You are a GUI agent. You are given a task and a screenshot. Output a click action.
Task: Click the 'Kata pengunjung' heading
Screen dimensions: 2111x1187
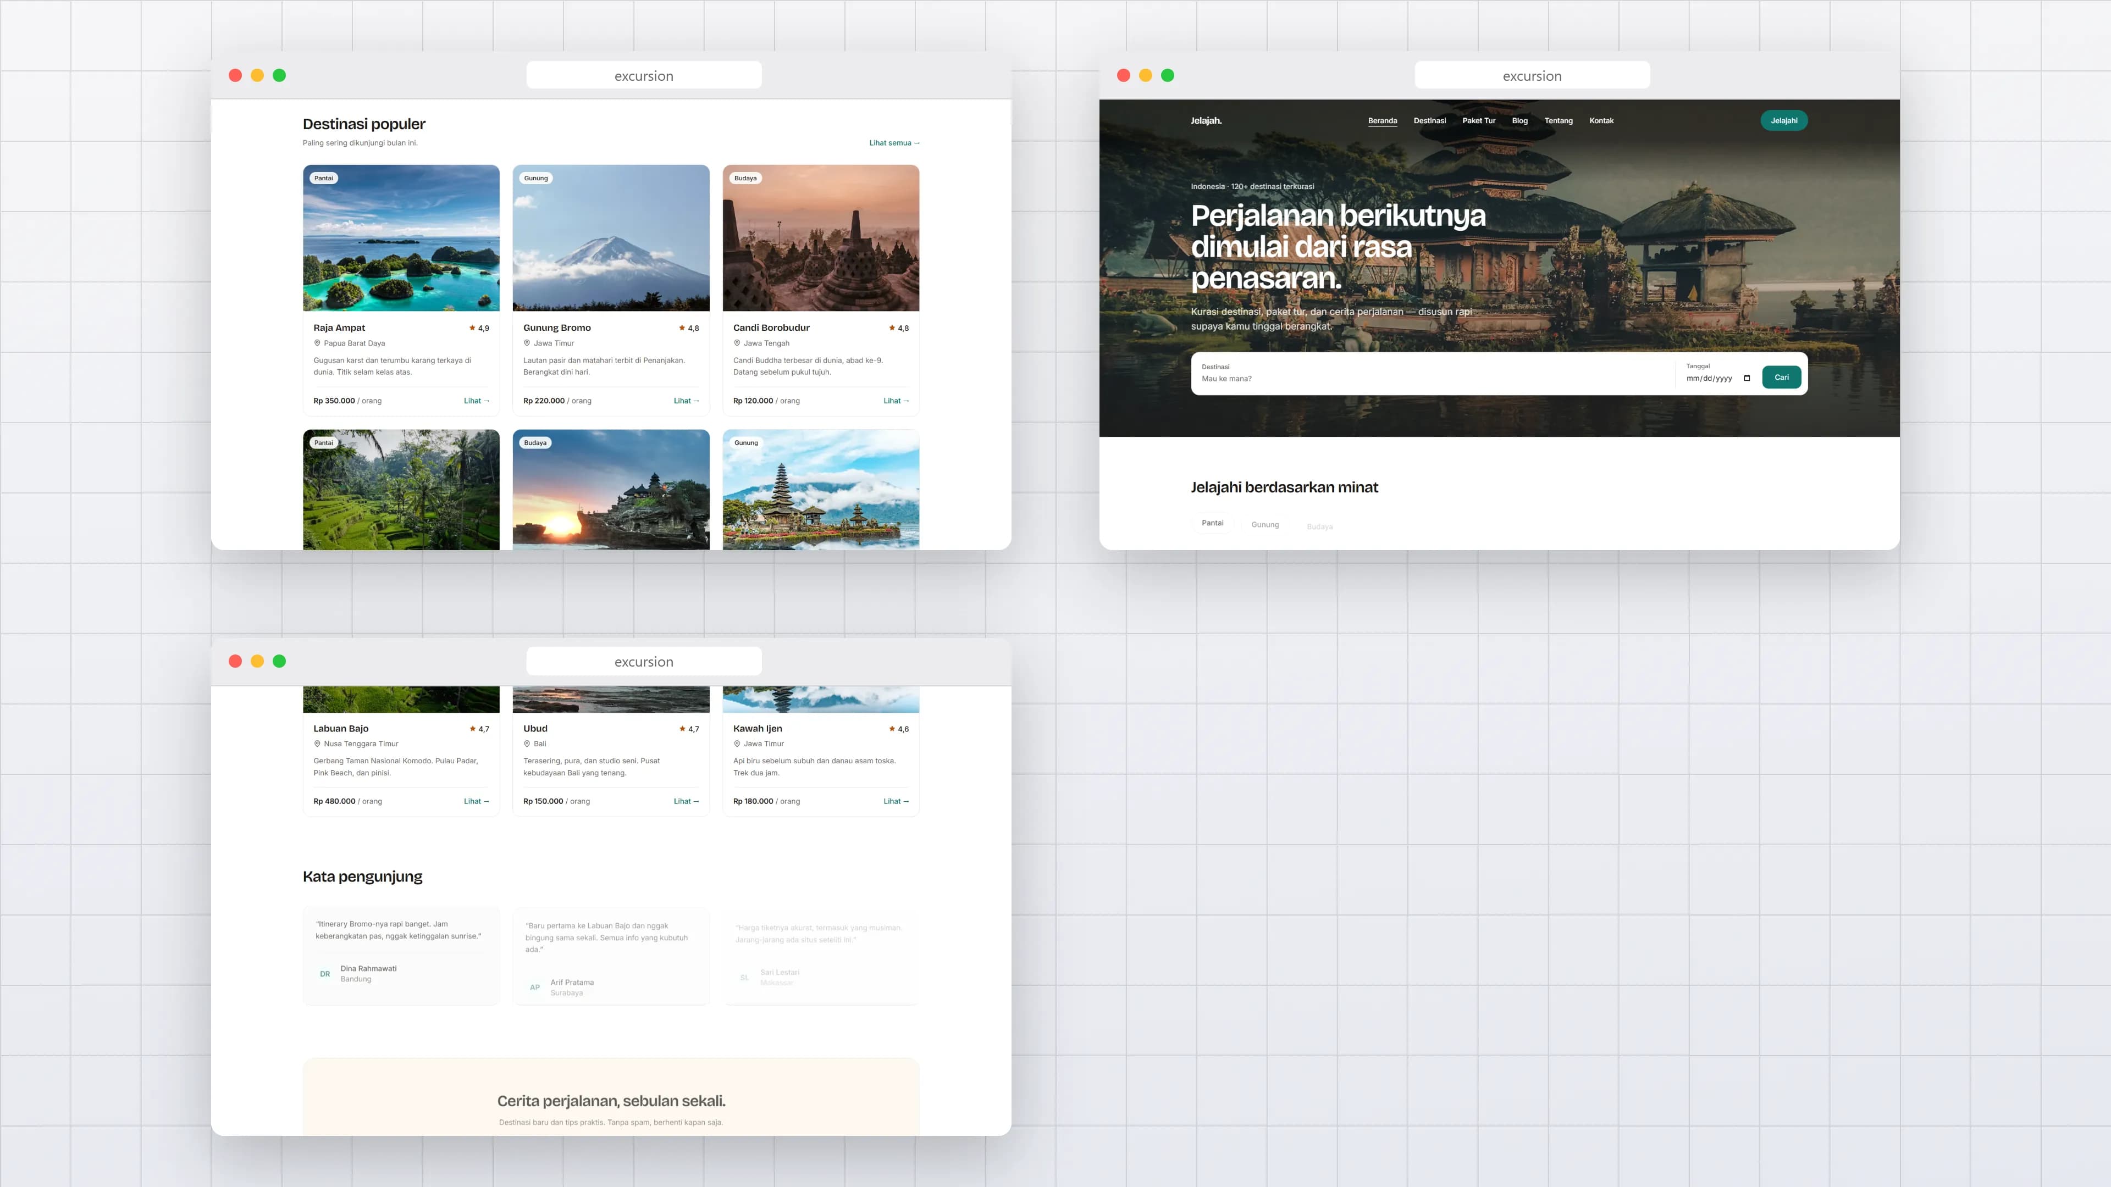click(362, 877)
